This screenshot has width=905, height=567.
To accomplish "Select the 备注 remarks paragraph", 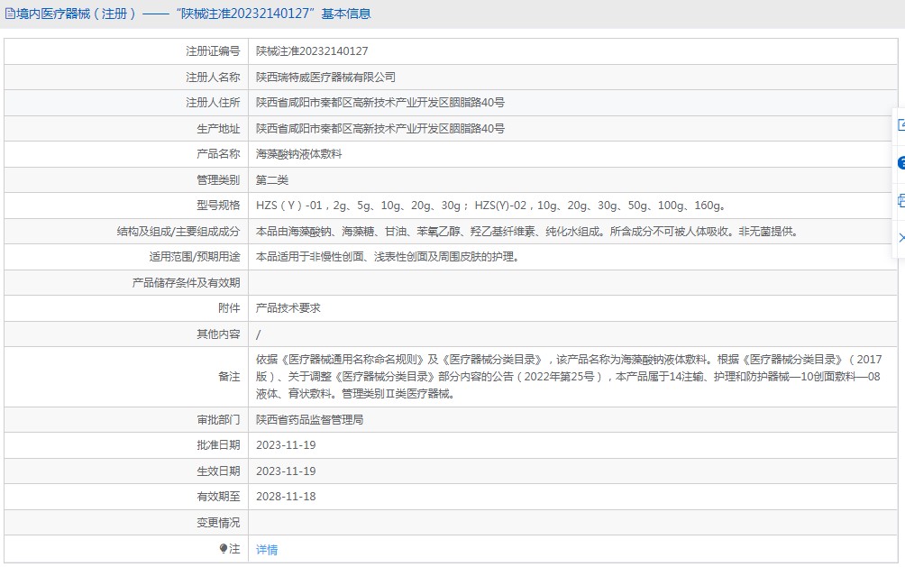I will tap(569, 377).
